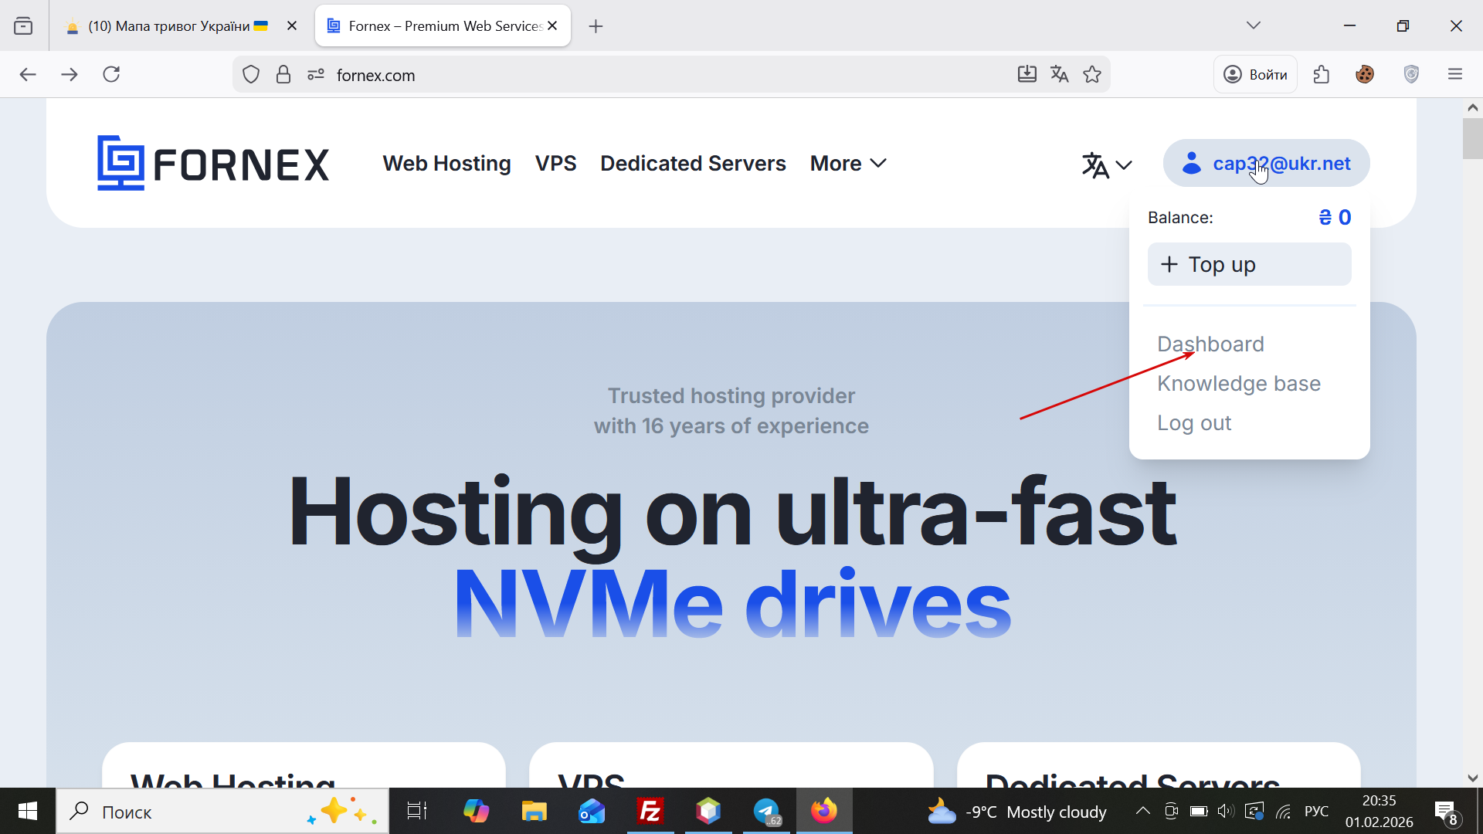Click the Fornex logo
Image resolution: width=1483 pixels, height=834 pixels.
(x=212, y=164)
